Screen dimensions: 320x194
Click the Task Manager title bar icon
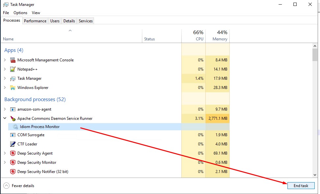click(x=6, y=5)
